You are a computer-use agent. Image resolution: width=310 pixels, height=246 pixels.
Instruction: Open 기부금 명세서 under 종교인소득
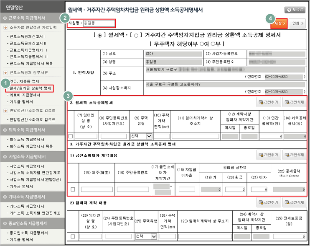(x=21, y=240)
